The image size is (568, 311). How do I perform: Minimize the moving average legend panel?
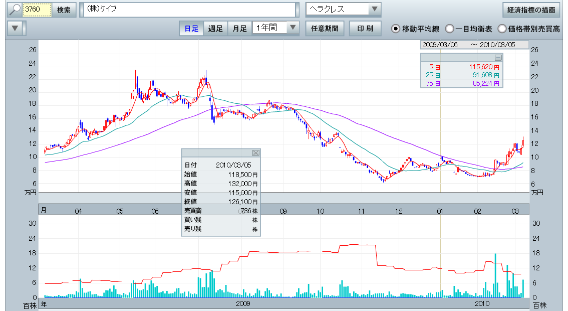tap(498, 57)
